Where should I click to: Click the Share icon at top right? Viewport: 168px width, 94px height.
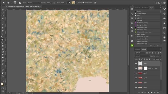[165, 3]
